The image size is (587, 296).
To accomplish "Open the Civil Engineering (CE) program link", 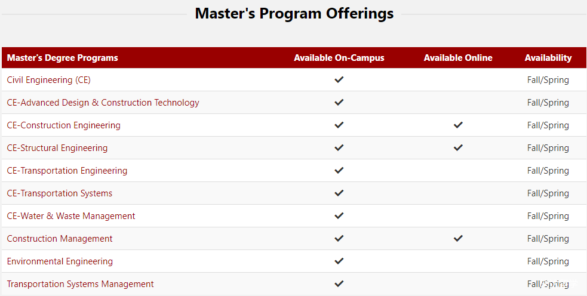I will tap(49, 80).
